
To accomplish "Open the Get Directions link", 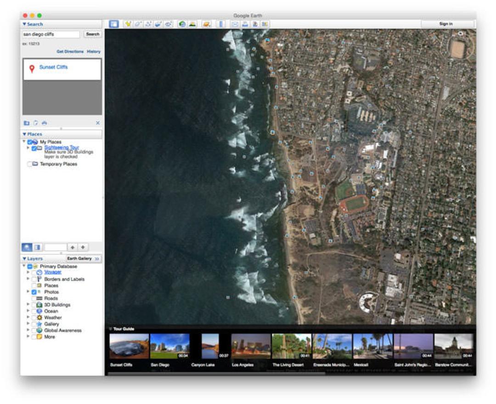I will [x=70, y=51].
